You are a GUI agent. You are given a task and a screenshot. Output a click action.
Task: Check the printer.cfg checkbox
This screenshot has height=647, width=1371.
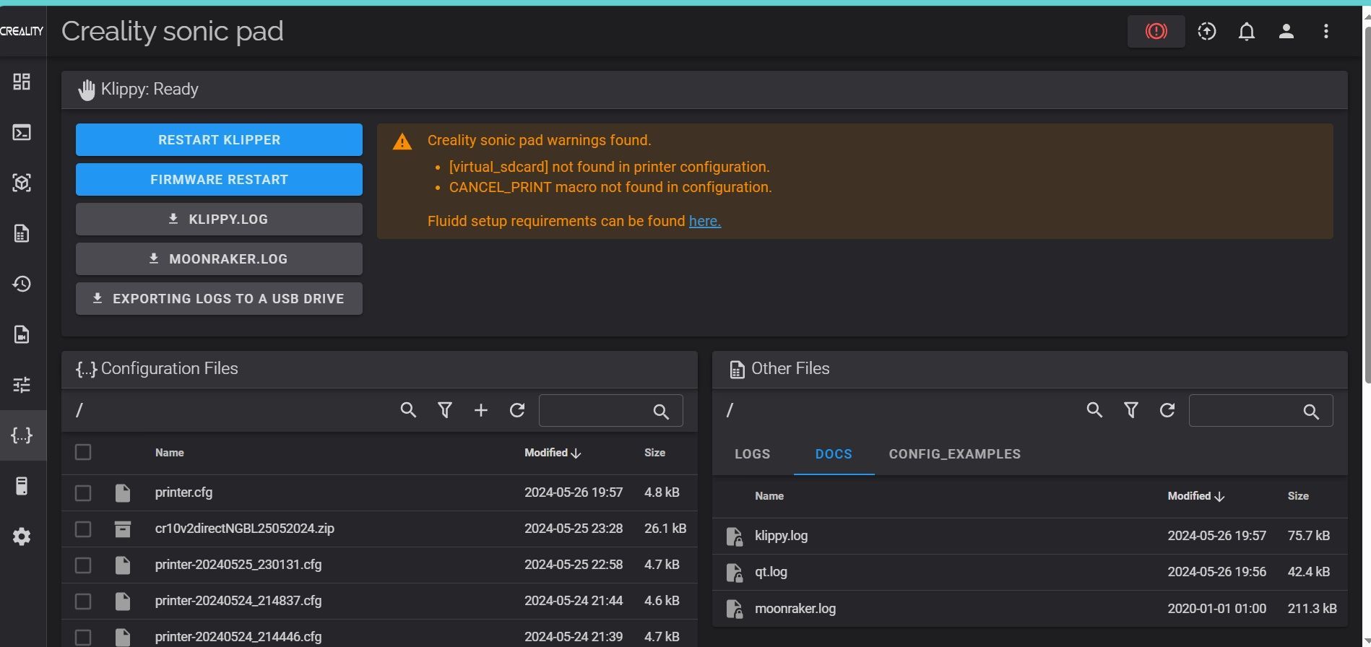[x=83, y=492]
